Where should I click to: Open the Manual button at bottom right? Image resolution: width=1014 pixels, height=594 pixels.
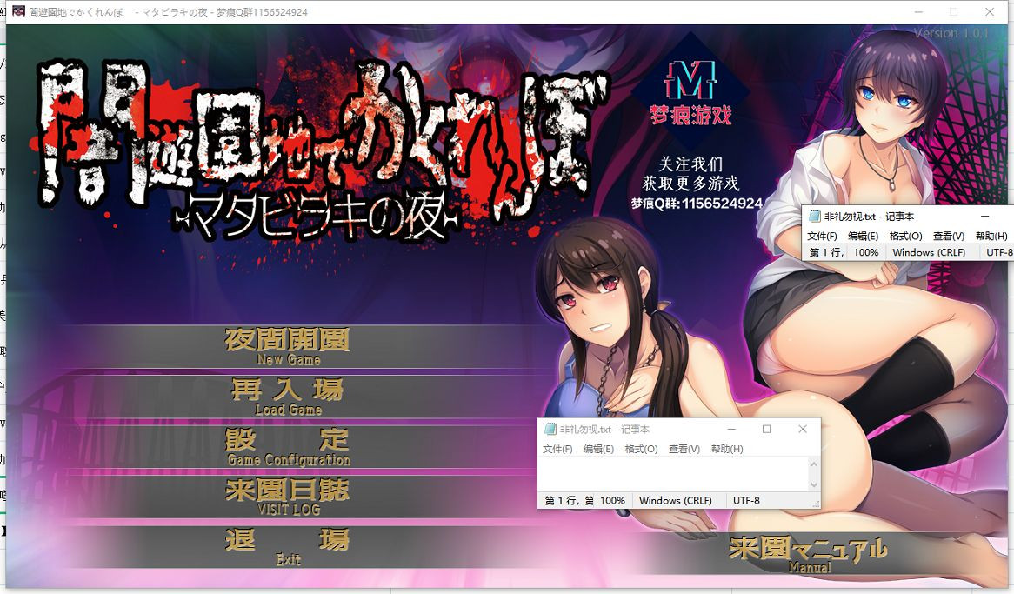pyautogui.click(x=808, y=555)
